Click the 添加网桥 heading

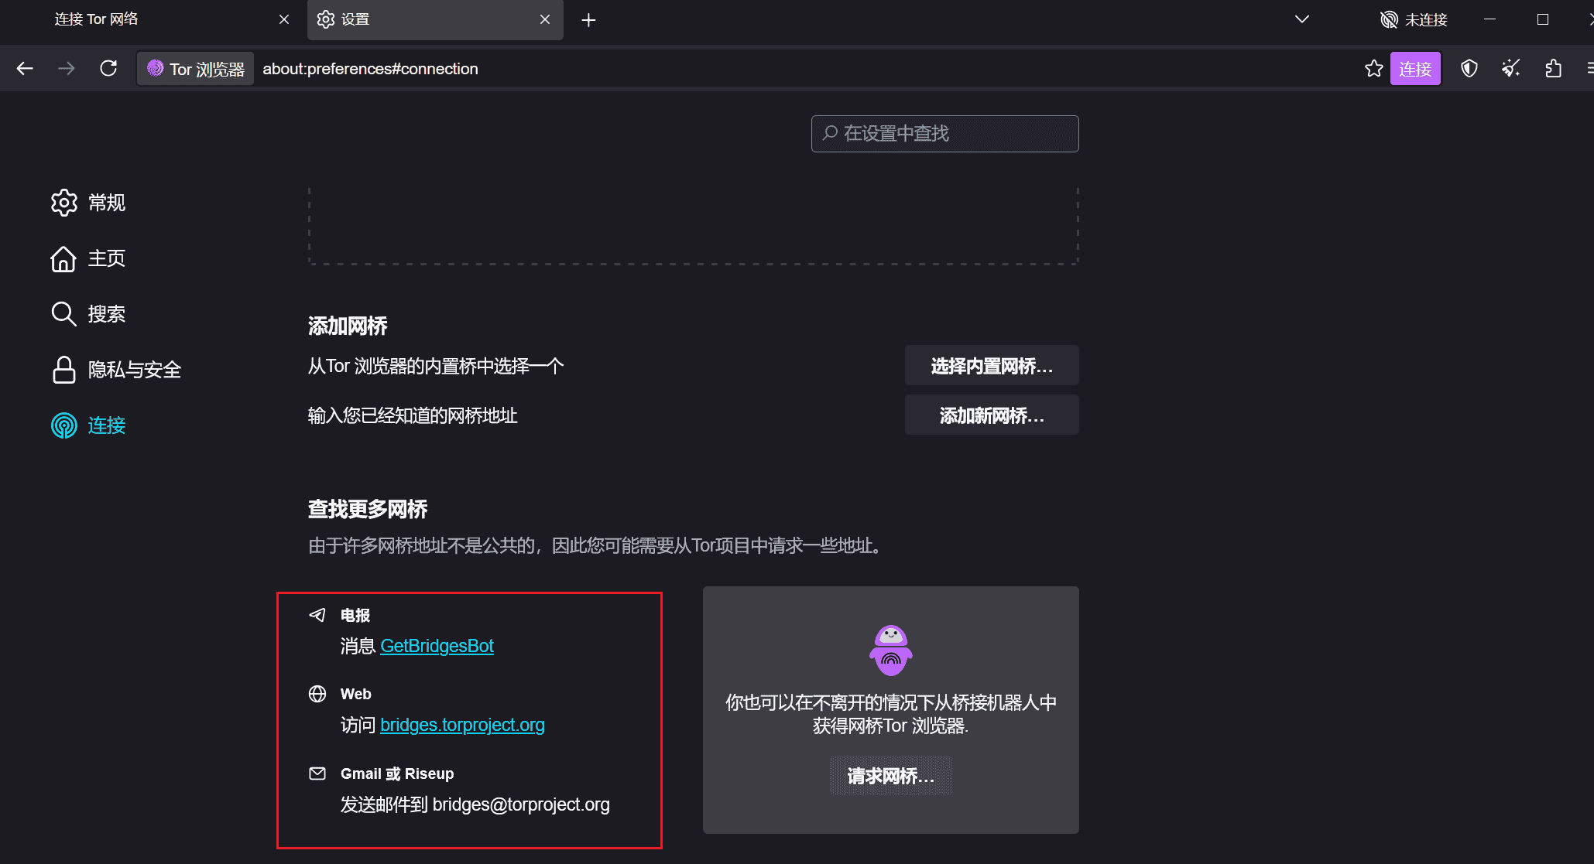[348, 326]
